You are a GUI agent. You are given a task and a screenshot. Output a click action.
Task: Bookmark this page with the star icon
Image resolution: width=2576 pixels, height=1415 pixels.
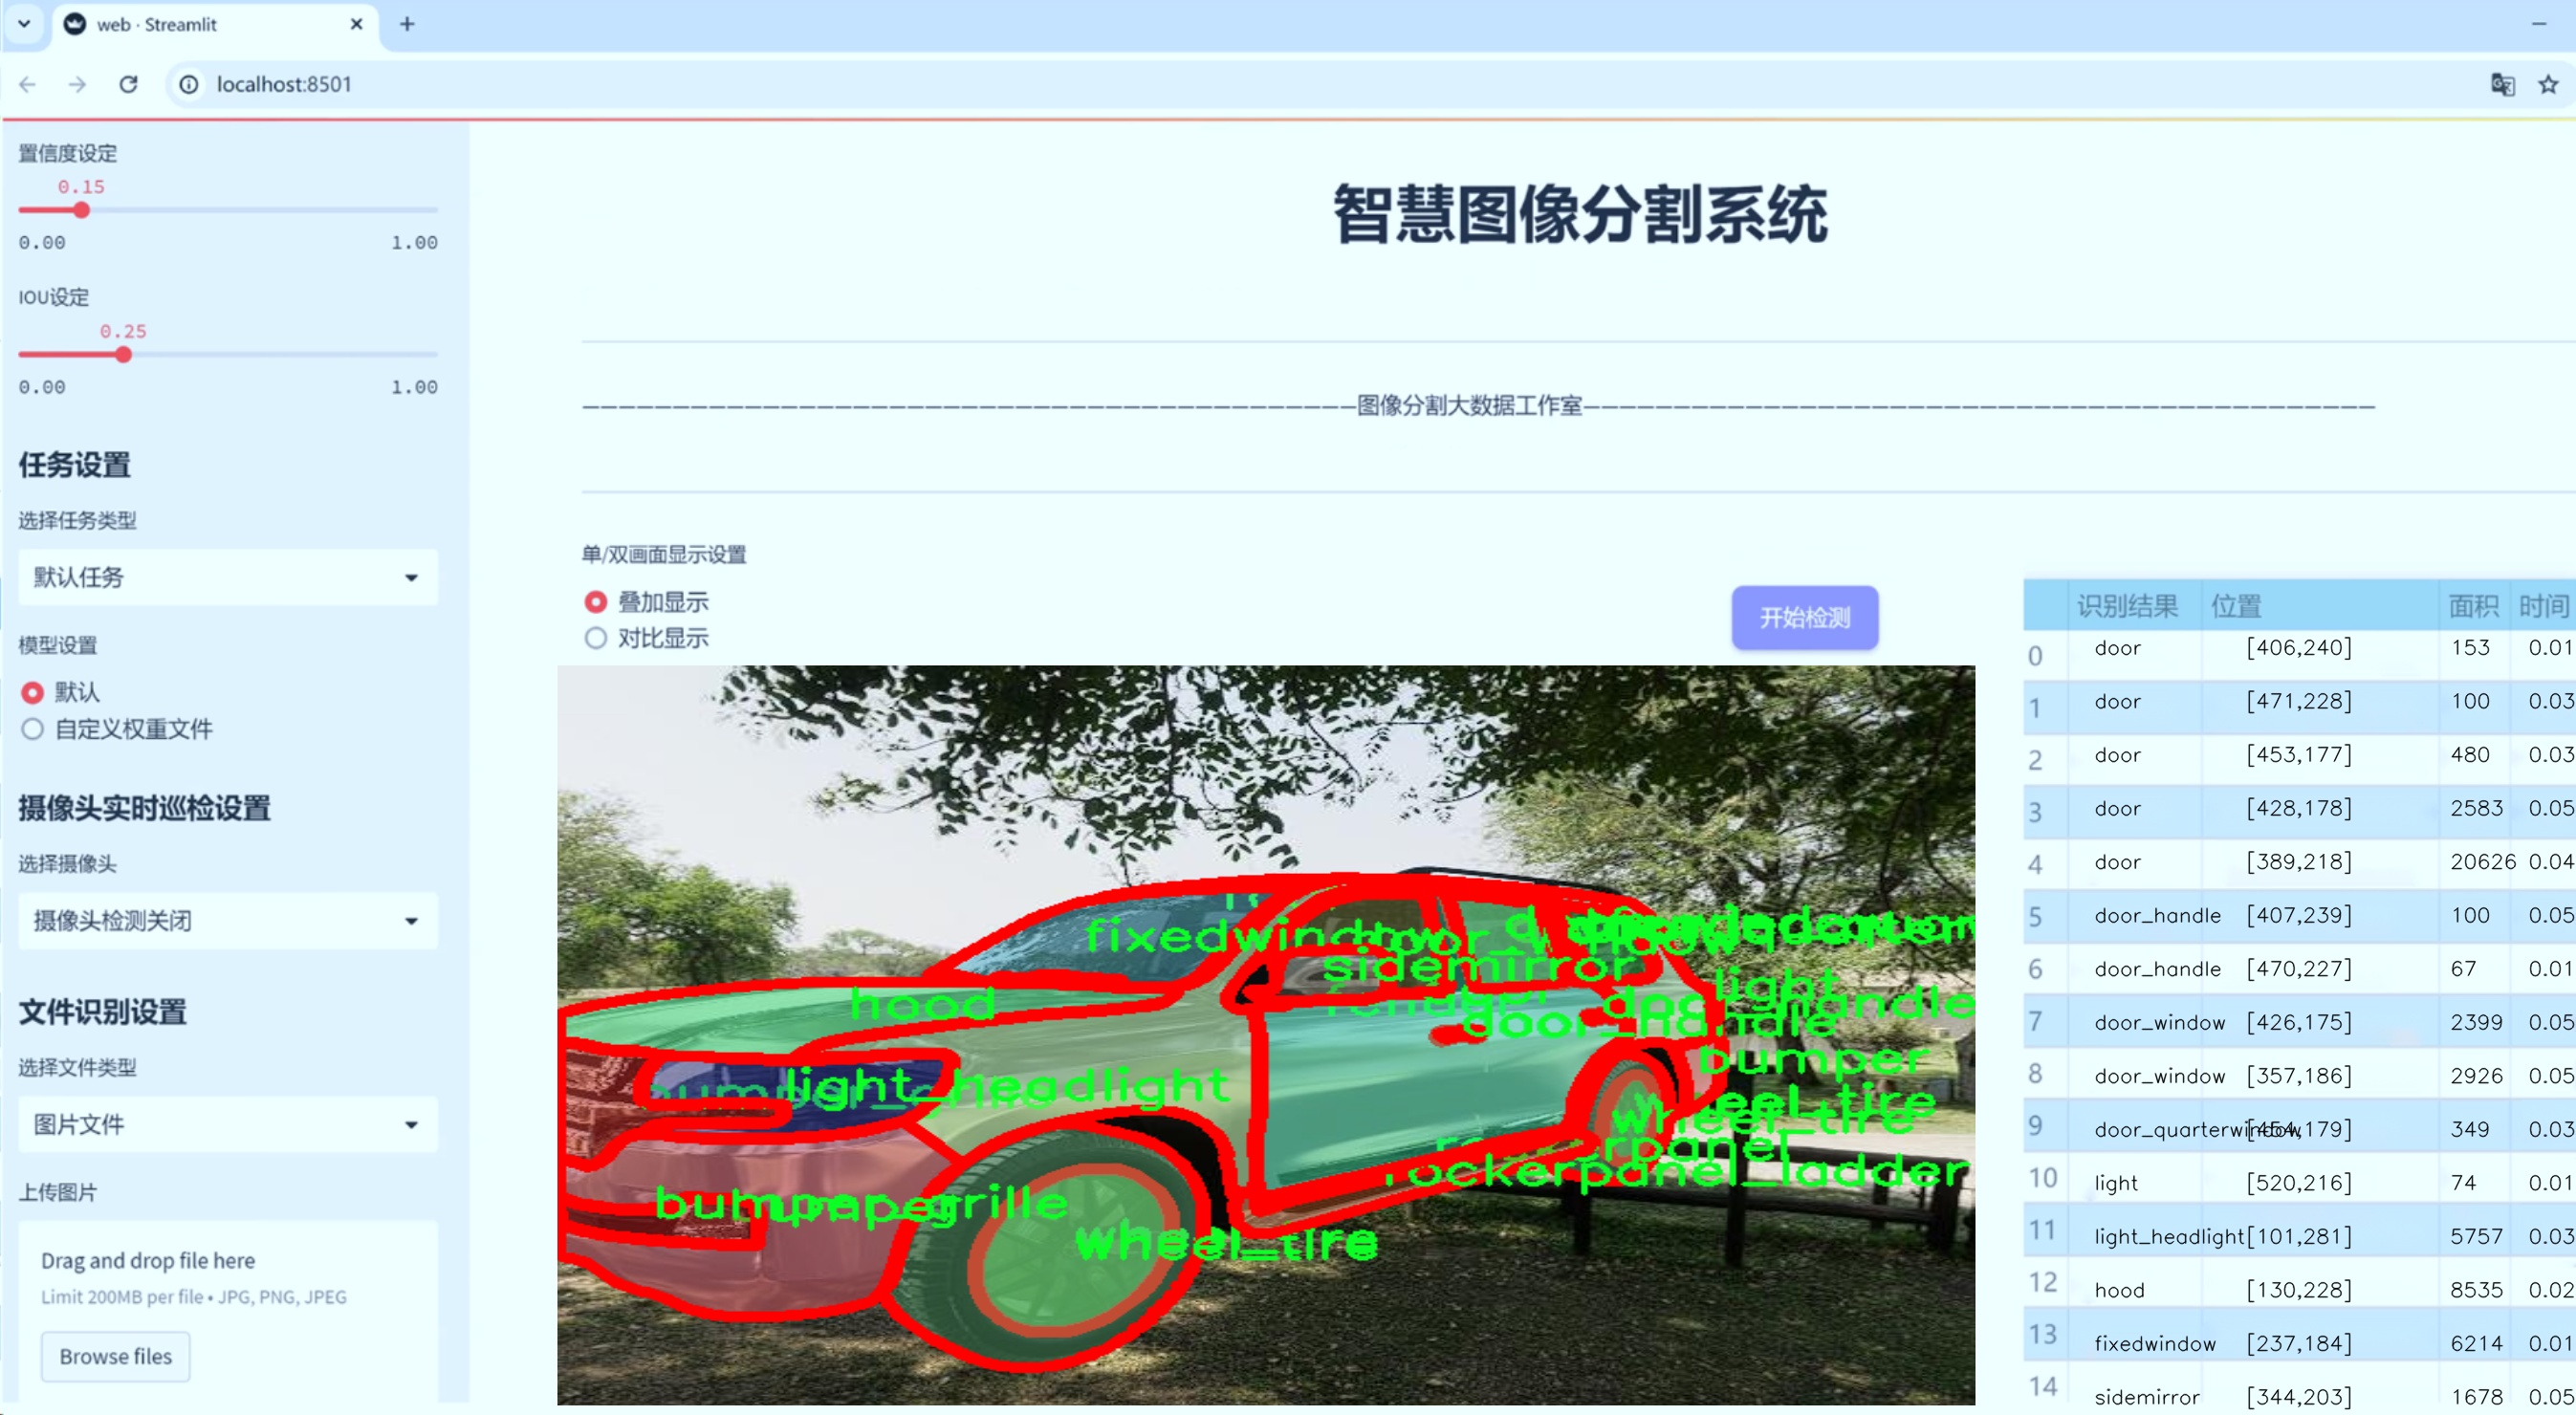click(2548, 84)
